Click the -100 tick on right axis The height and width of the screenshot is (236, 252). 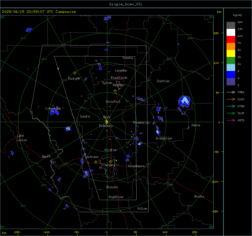pyautogui.click(x=215, y=182)
